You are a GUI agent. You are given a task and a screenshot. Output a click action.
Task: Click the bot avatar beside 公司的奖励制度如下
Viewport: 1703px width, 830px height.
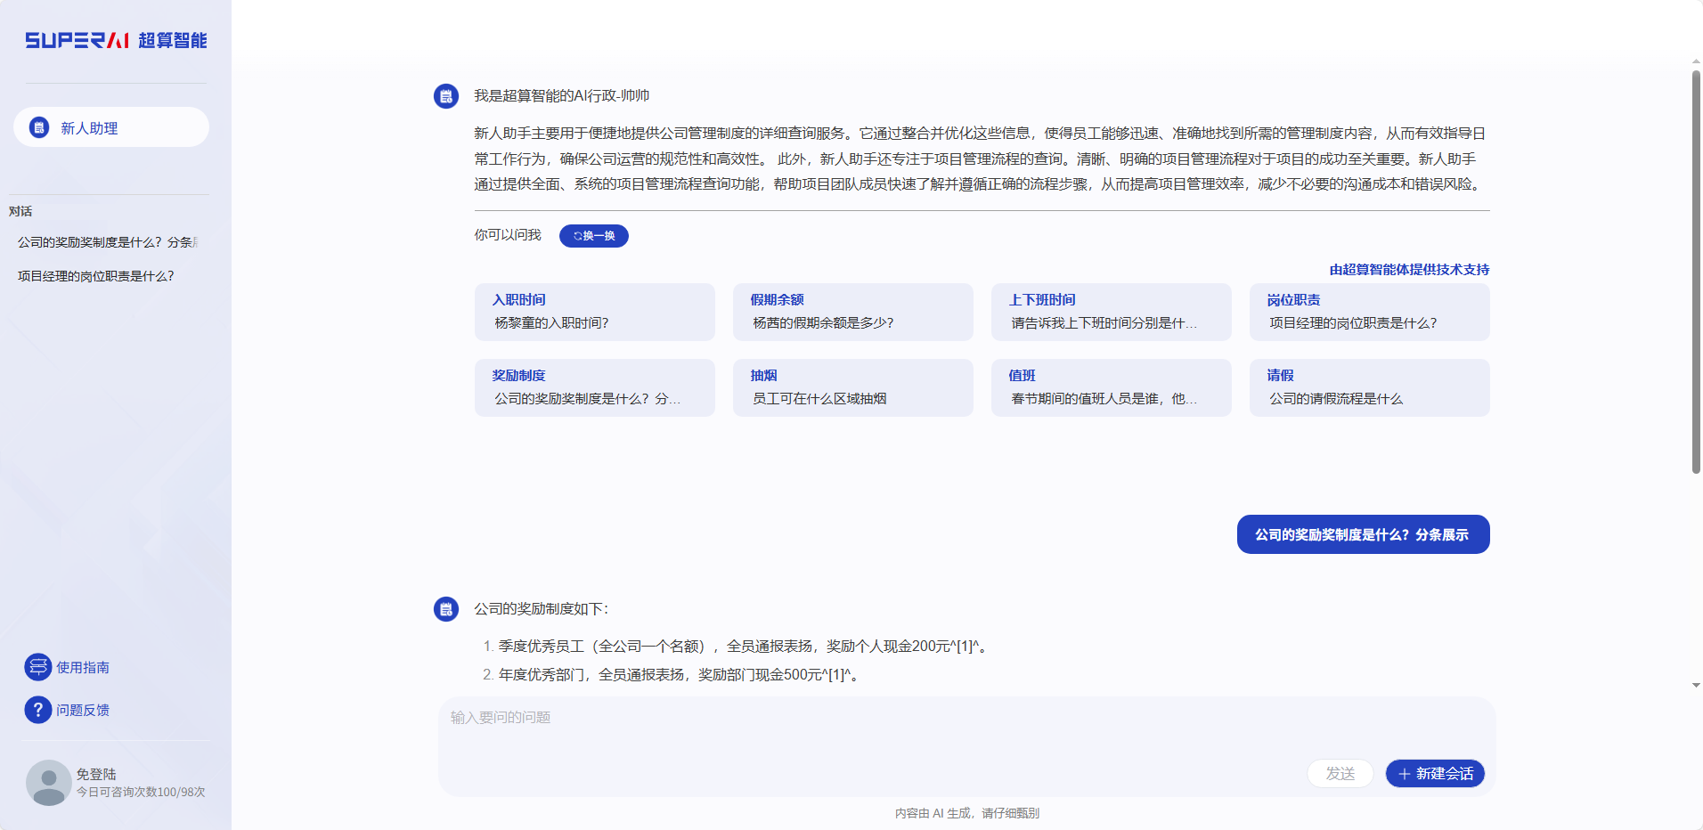coord(446,609)
